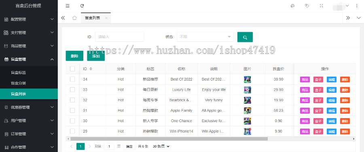Click the 合作管理 sidebar icon
Viewport: 364px width, 152px height.
[6, 147]
